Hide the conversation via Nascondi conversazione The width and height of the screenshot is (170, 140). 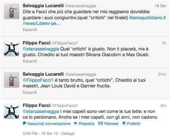click(x=49, y=123)
